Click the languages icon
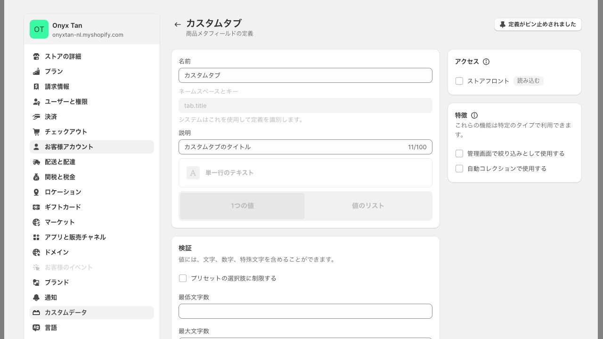The width and height of the screenshot is (603, 339). pyautogui.click(x=36, y=328)
